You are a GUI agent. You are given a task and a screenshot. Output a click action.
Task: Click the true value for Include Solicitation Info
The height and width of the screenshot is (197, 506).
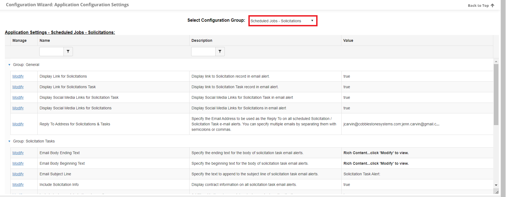tap(347, 185)
